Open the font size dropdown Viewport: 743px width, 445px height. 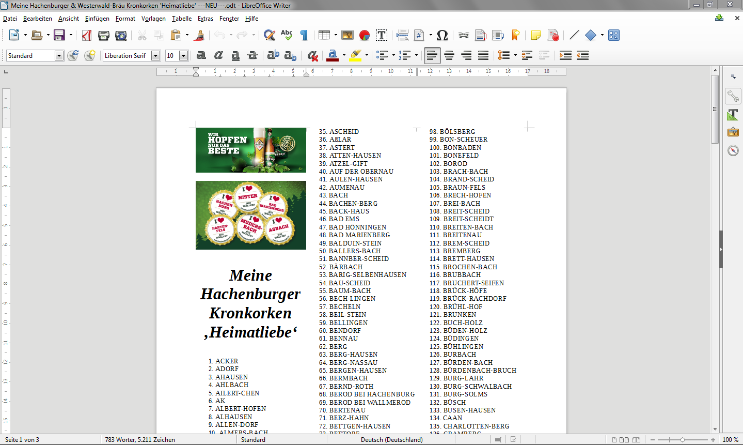183,55
